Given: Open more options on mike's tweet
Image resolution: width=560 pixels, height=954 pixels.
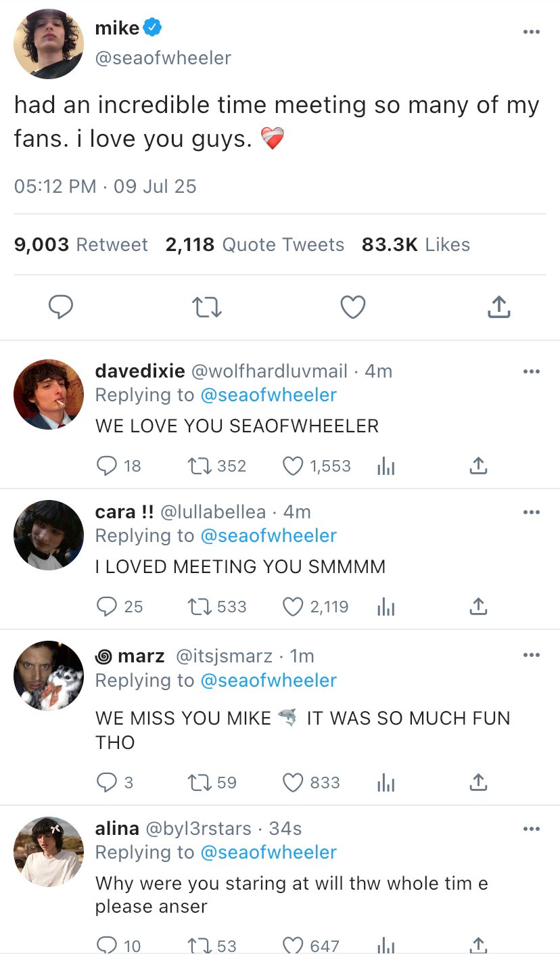Looking at the screenshot, I should click(532, 32).
